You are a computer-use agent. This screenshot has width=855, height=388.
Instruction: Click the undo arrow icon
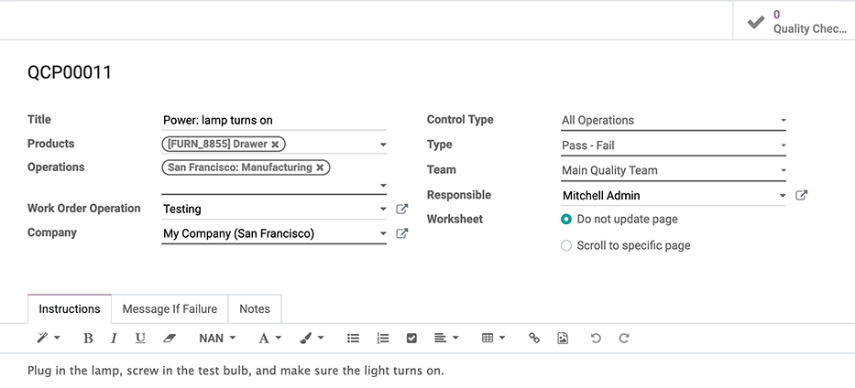click(596, 338)
